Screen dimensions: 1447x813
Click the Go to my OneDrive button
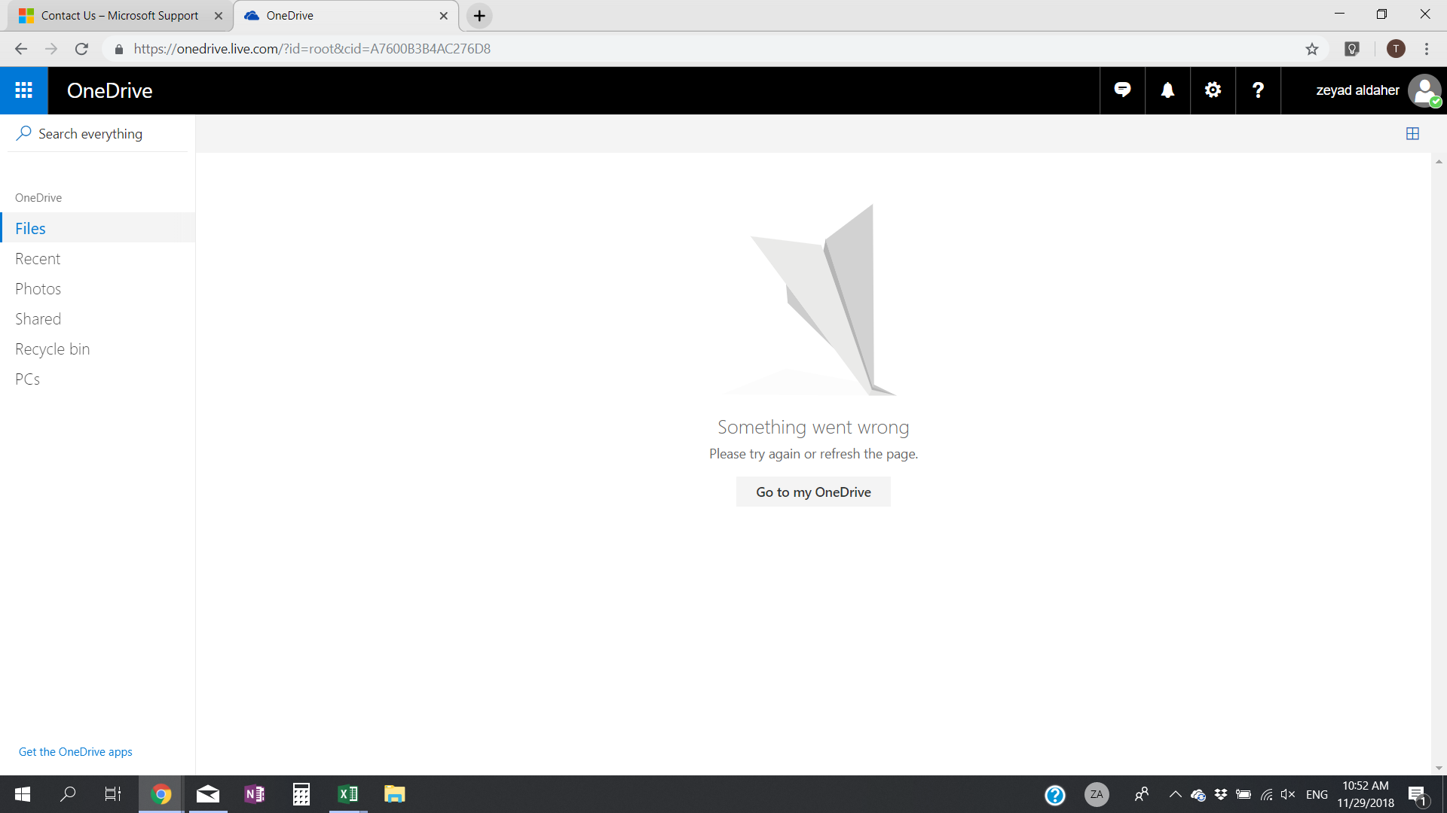click(813, 492)
